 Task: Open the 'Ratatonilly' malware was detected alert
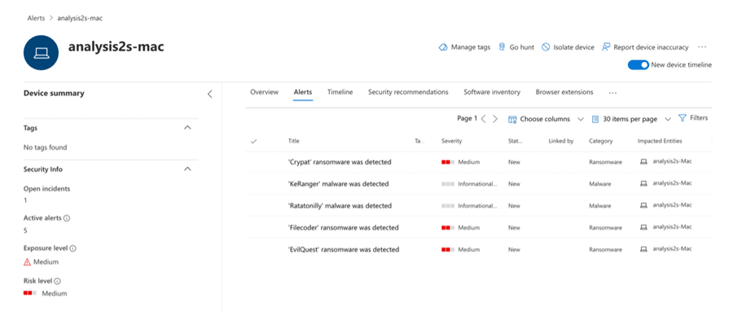pyautogui.click(x=340, y=206)
